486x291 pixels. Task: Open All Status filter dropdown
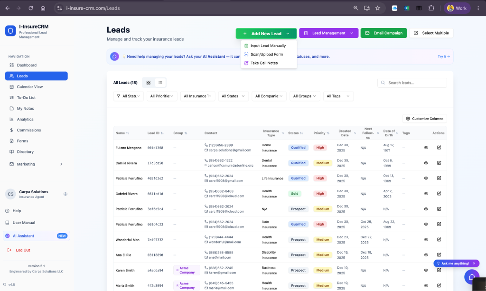(x=128, y=96)
